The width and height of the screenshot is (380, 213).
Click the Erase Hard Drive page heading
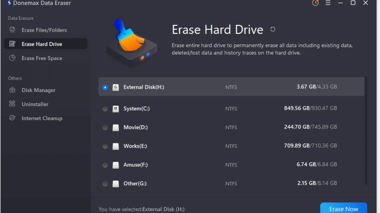click(218, 30)
